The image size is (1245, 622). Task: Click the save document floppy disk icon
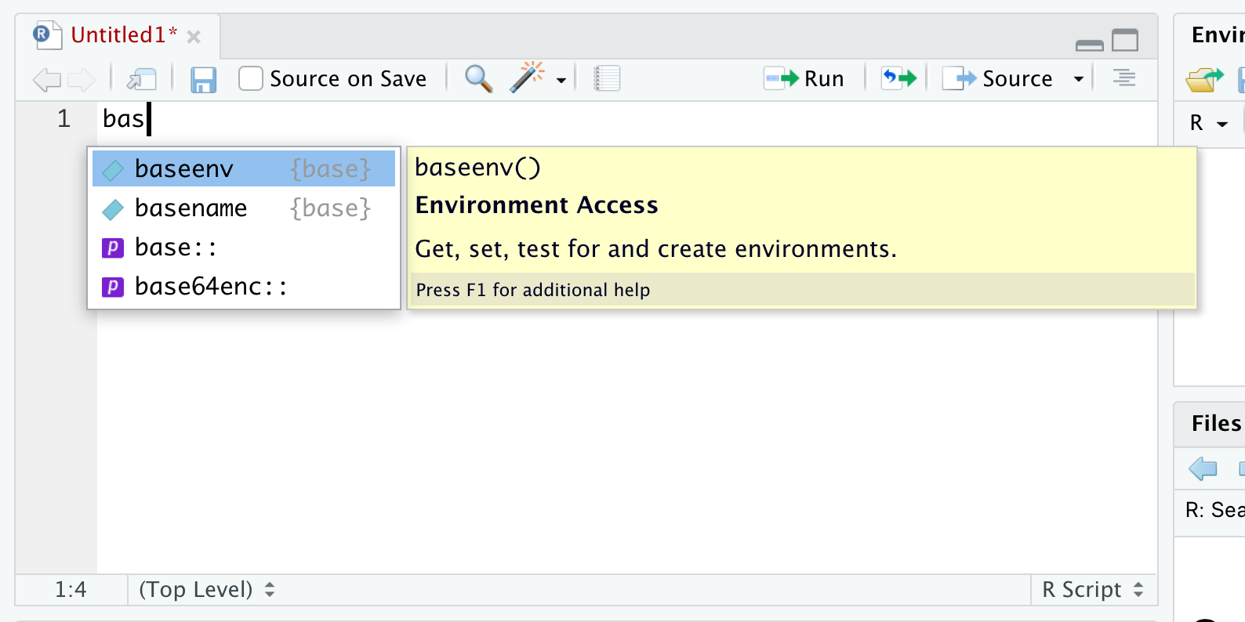coord(203,79)
